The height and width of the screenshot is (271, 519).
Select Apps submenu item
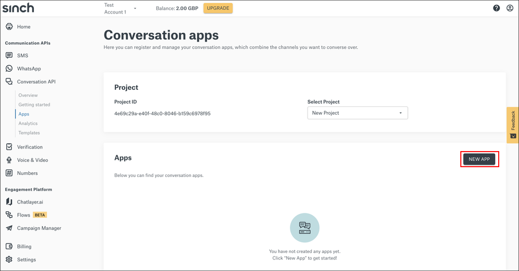click(24, 114)
